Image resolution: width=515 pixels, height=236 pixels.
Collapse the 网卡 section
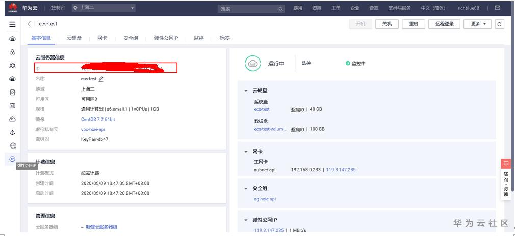[x=246, y=152]
